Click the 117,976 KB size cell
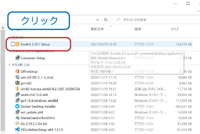Image resolution: width=200 pixels, height=134 pixels. coord(183,101)
